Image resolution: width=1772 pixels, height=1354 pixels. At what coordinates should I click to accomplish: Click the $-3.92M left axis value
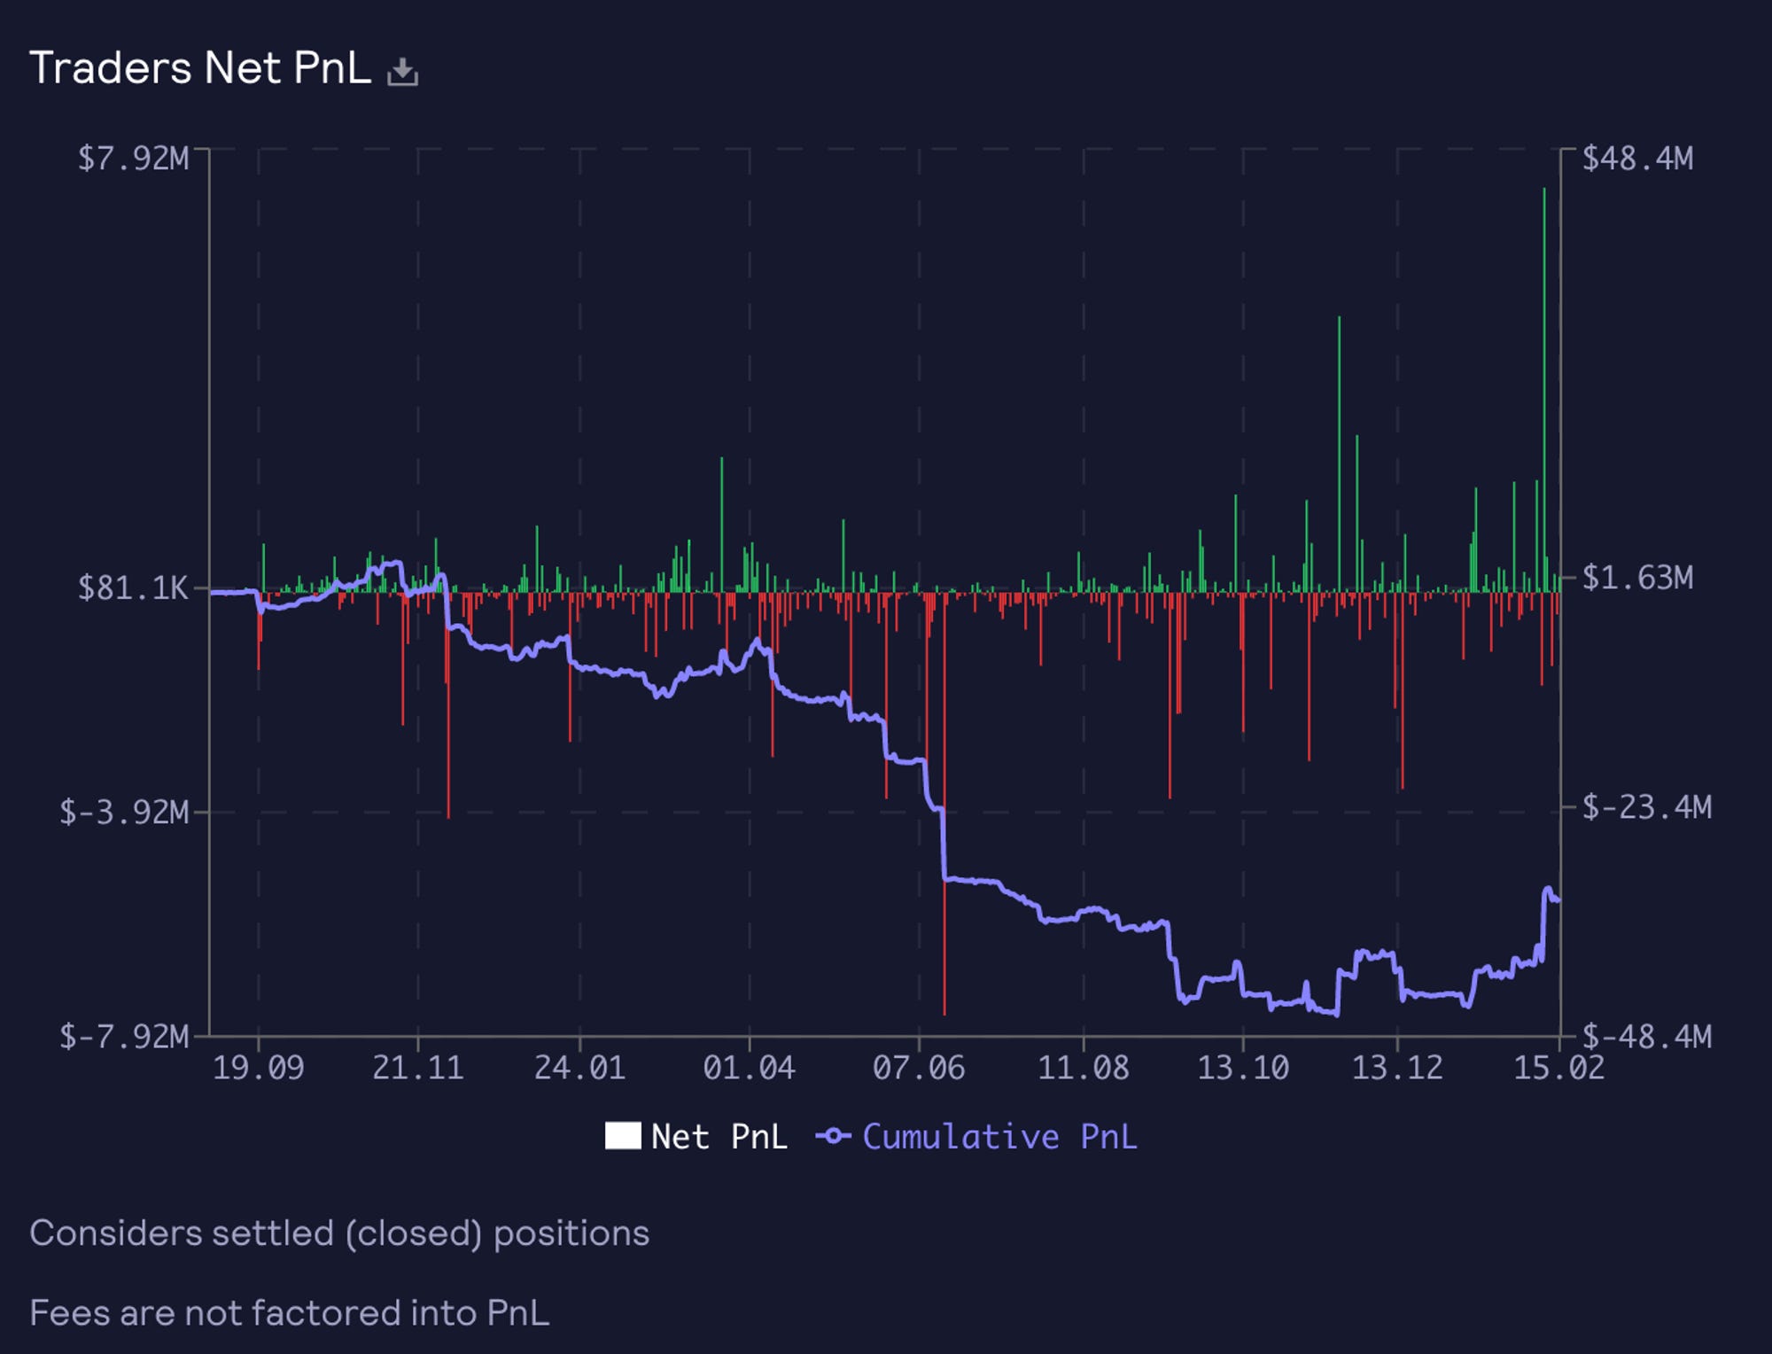(x=124, y=811)
